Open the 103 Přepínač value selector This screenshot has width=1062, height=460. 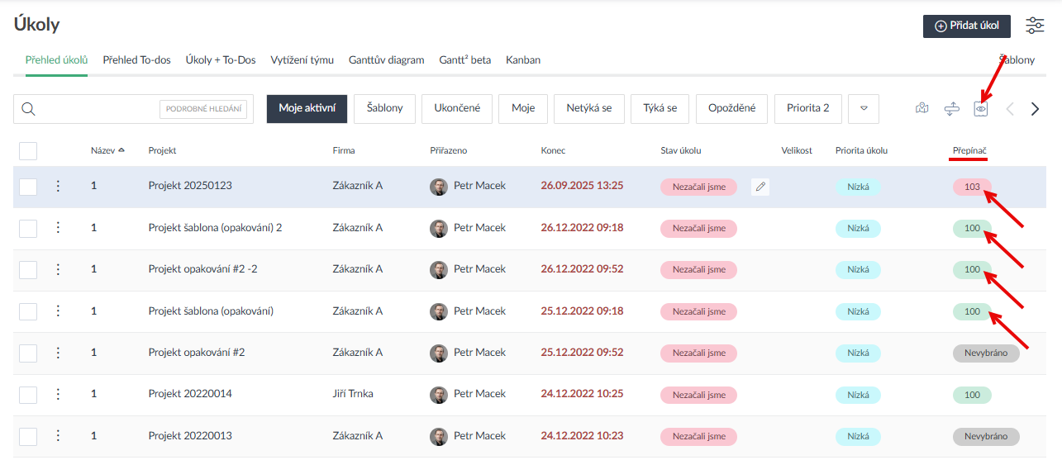click(x=972, y=187)
